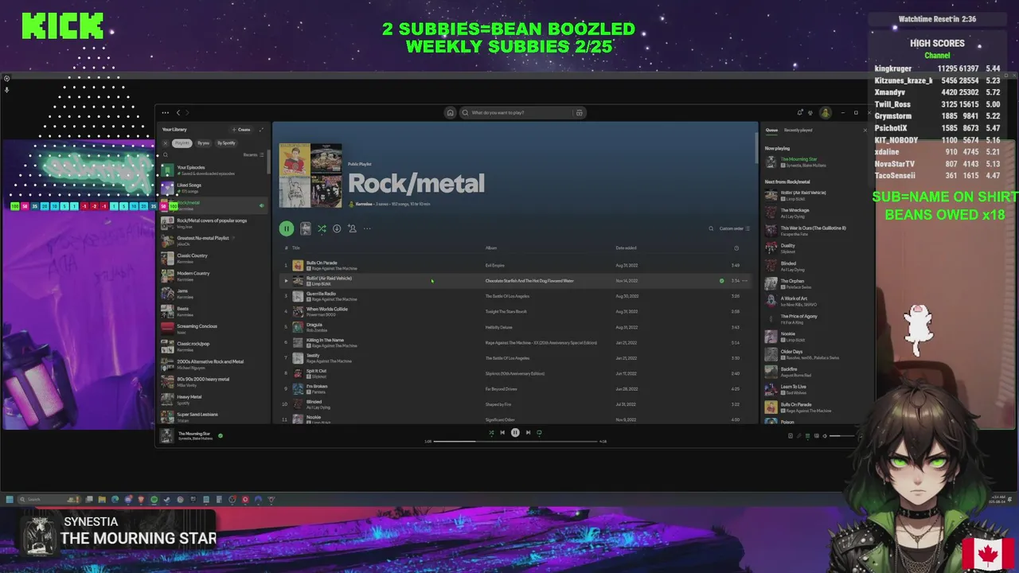Open Liked Songs in the library
The height and width of the screenshot is (573, 1019).
215,187
